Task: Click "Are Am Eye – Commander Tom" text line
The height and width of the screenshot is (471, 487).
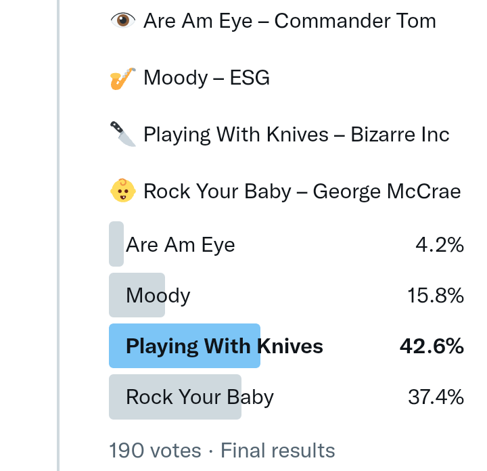Action: [289, 21]
